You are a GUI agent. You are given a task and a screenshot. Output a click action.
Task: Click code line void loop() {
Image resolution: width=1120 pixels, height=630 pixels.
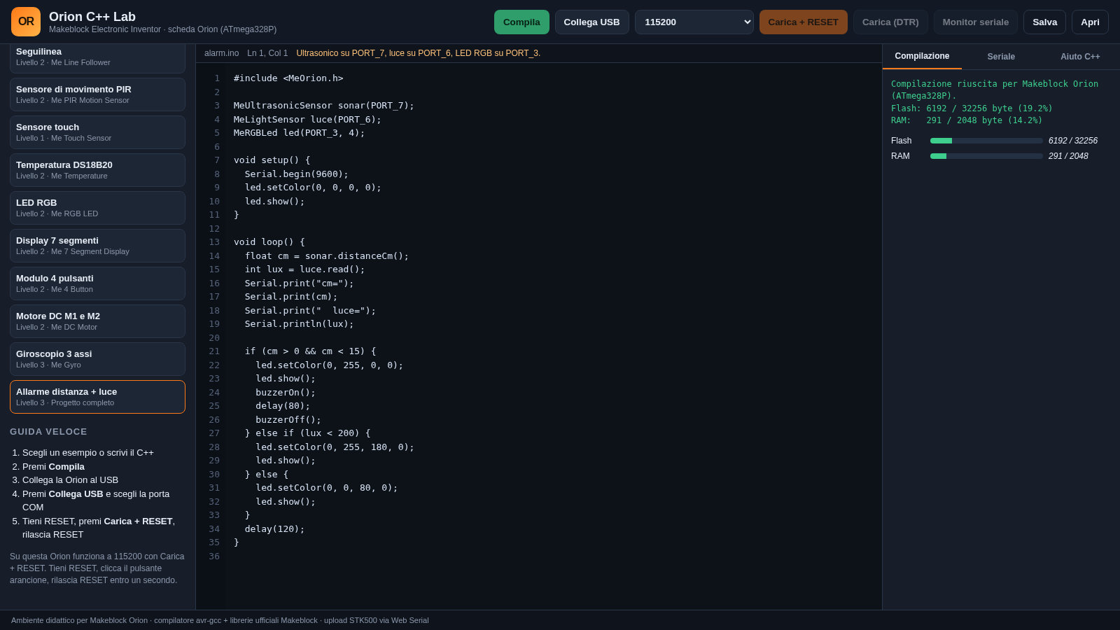(x=269, y=242)
